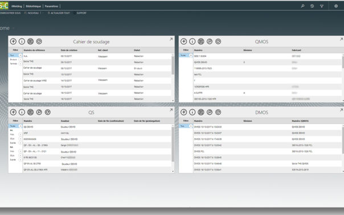Select the Terminés filter in Cahier de soudage
This screenshot has height=215, width=344.
click(15, 64)
